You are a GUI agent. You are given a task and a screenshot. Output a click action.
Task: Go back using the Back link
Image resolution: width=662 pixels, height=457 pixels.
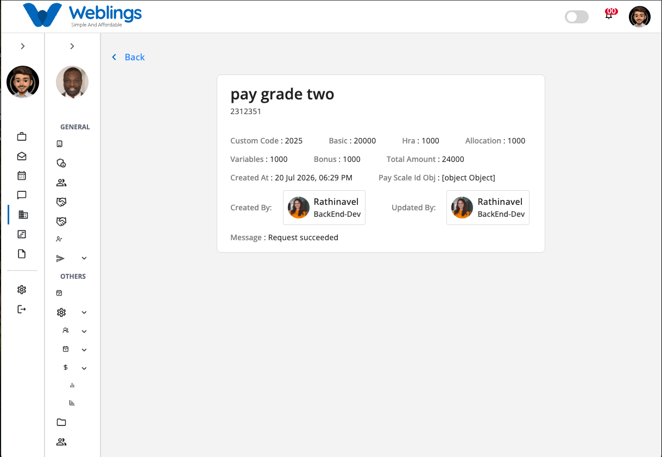pyautogui.click(x=135, y=57)
